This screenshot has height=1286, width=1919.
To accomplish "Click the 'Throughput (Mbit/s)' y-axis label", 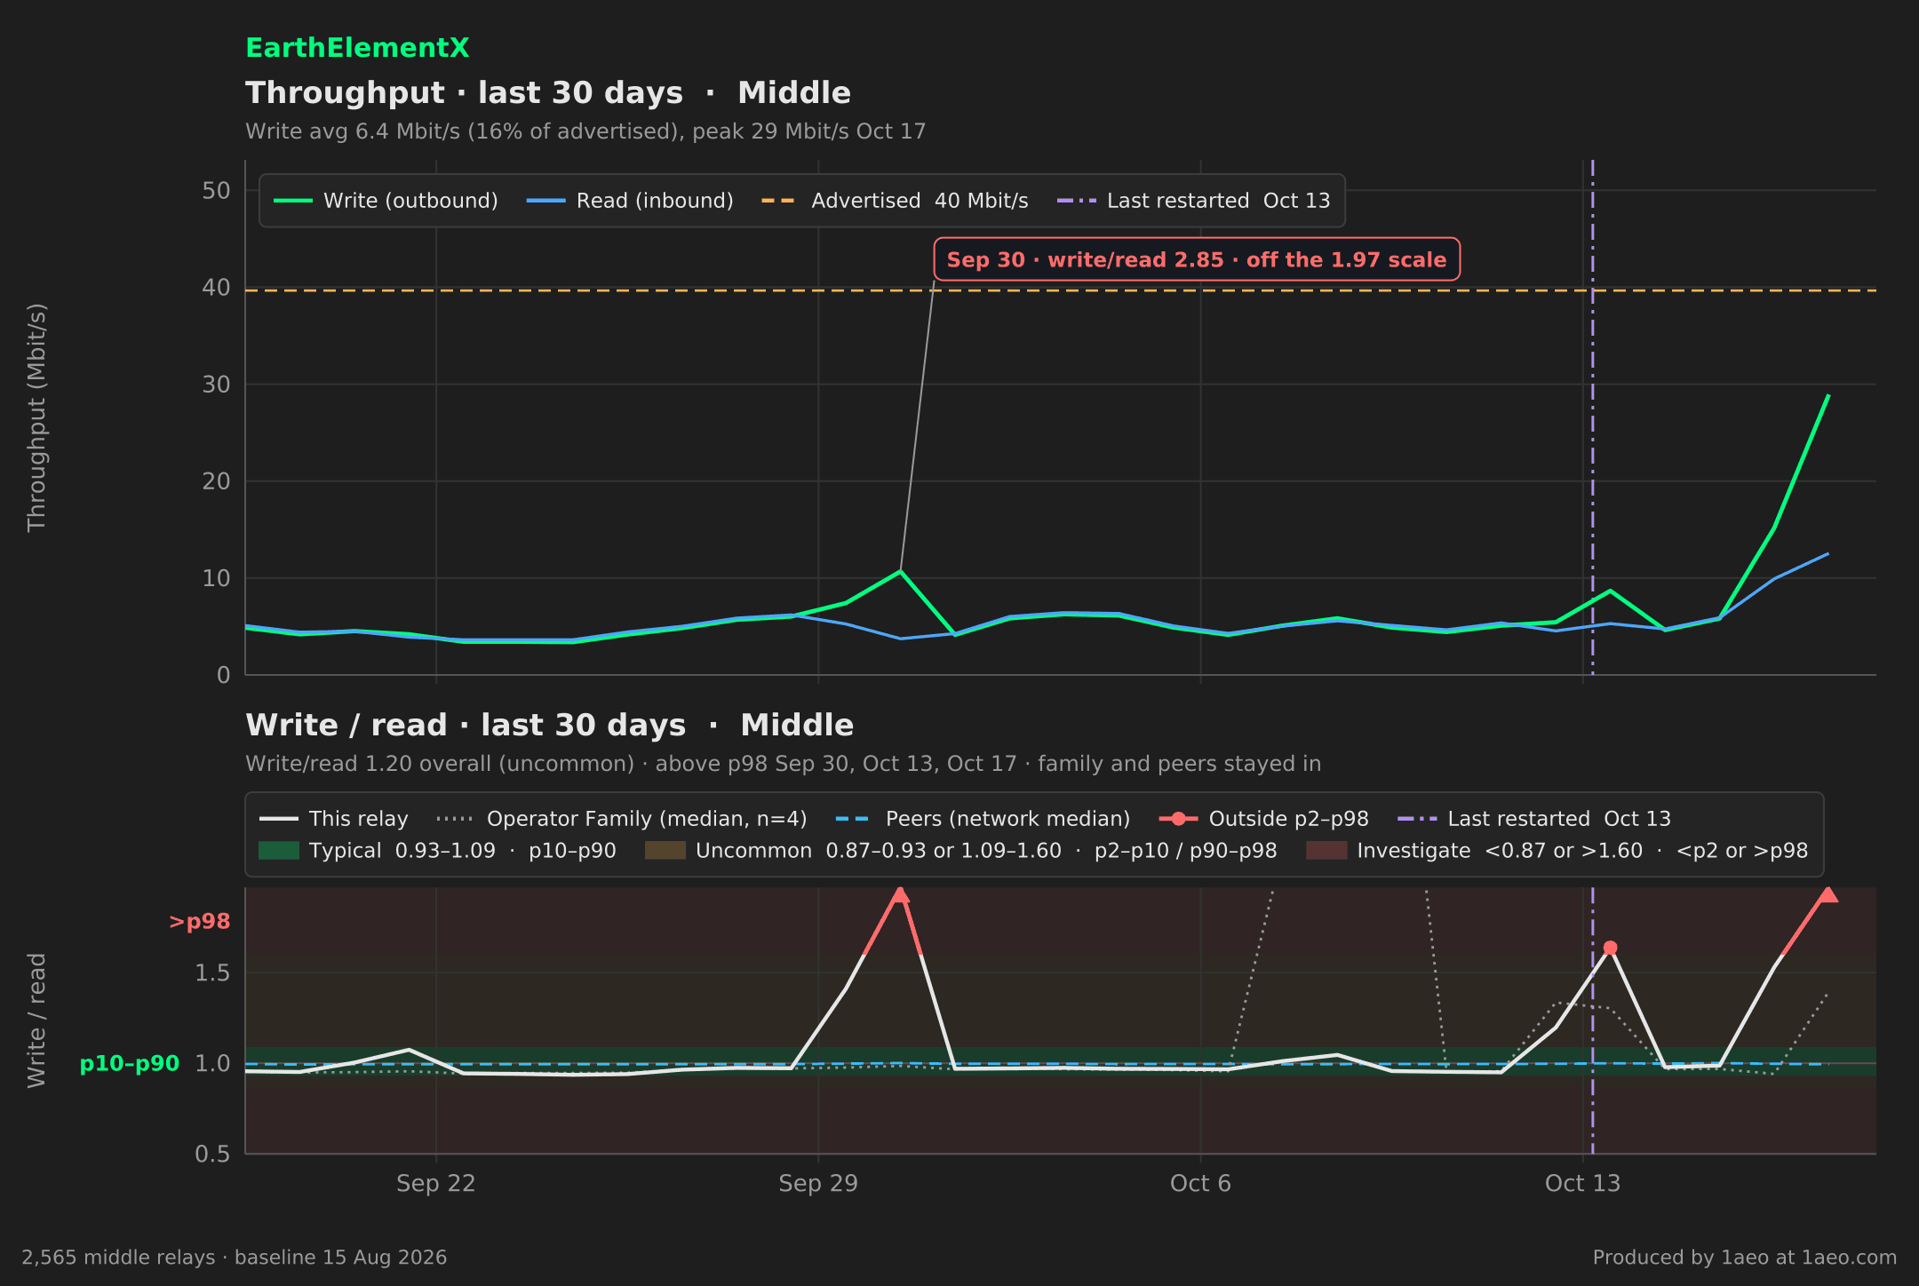I will pyautogui.click(x=36, y=417).
